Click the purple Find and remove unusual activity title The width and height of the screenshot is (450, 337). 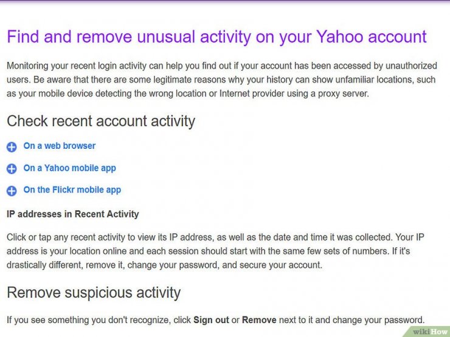[216, 37]
